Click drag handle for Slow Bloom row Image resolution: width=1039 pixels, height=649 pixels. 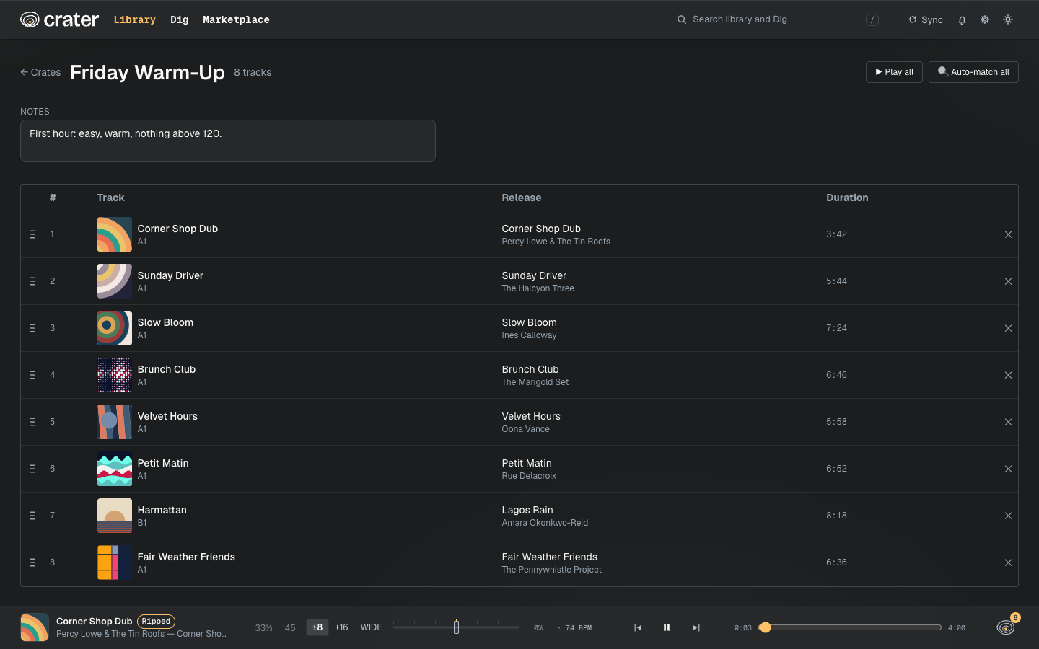(x=32, y=328)
